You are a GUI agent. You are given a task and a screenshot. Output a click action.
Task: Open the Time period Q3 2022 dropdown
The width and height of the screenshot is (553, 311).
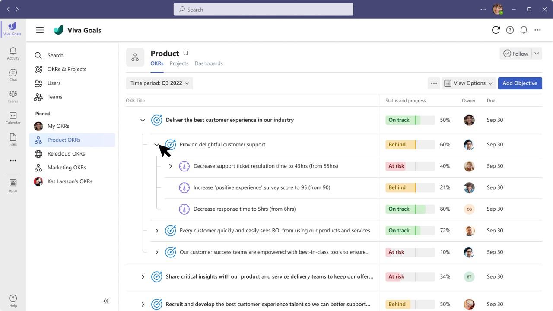[159, 83]
